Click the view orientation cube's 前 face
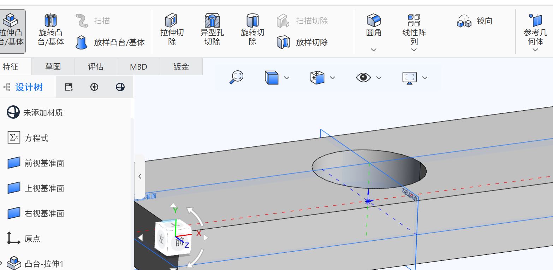This screenshot has height=270, width=553. pos(179,243)
